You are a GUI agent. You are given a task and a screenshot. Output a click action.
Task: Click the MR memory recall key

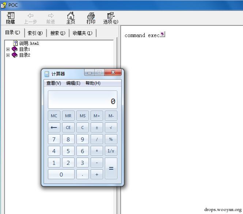coord(68,116)
